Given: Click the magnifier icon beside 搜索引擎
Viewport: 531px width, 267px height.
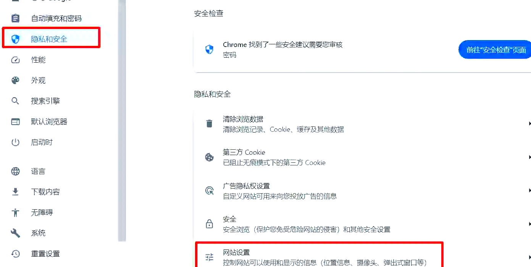Looking at the screenshot, I should 15,101.
